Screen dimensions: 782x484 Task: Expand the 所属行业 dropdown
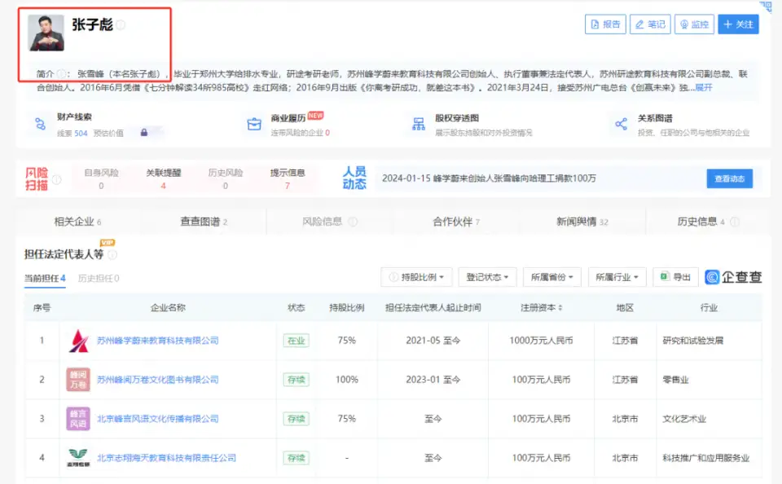click(617, 278)
